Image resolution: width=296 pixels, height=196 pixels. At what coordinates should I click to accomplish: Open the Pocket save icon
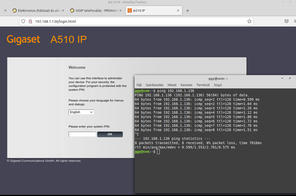click(287, 21)
